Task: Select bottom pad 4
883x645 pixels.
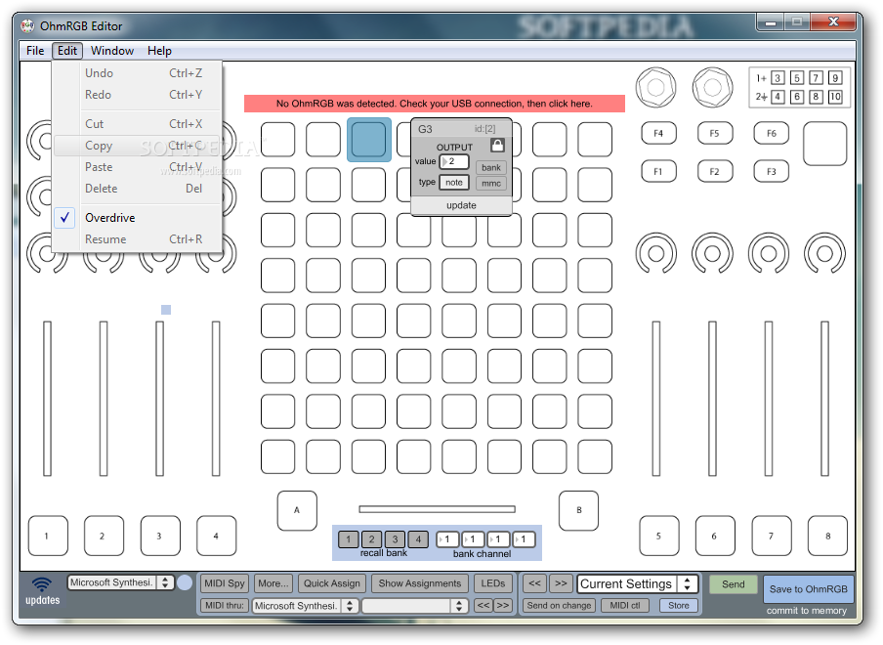Action: 216,536
